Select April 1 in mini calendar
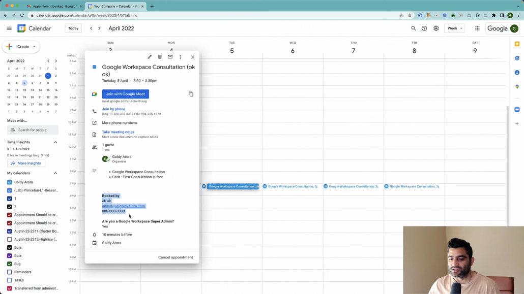This screenshot has width=524, height=294. coord(48,76)
